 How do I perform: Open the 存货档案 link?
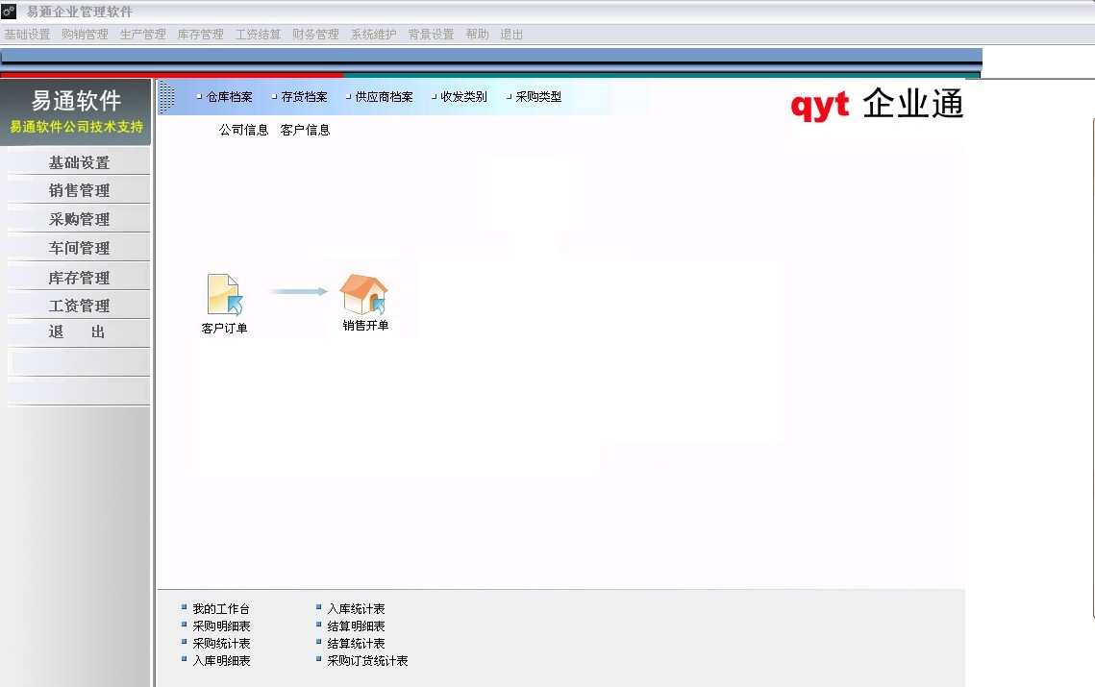coord(304,97)
